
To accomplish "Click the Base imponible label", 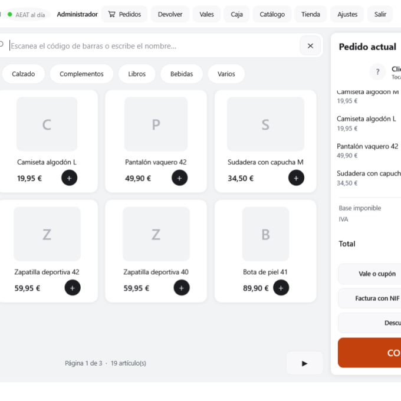I will 360,208.
